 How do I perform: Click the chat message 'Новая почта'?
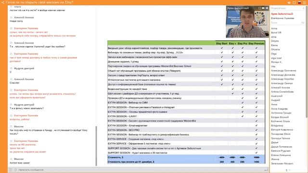pos(16,21)
